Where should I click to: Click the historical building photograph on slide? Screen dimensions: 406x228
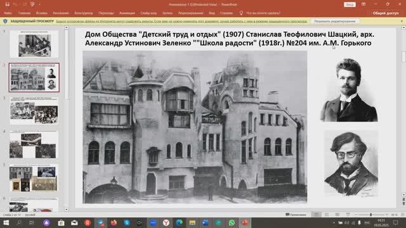coord(195,127)
